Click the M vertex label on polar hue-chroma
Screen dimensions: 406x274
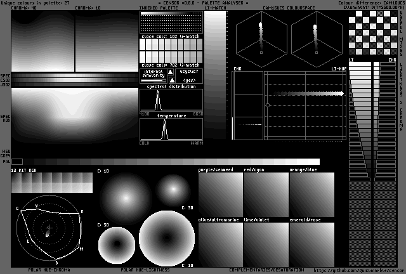tap(82, 249)
